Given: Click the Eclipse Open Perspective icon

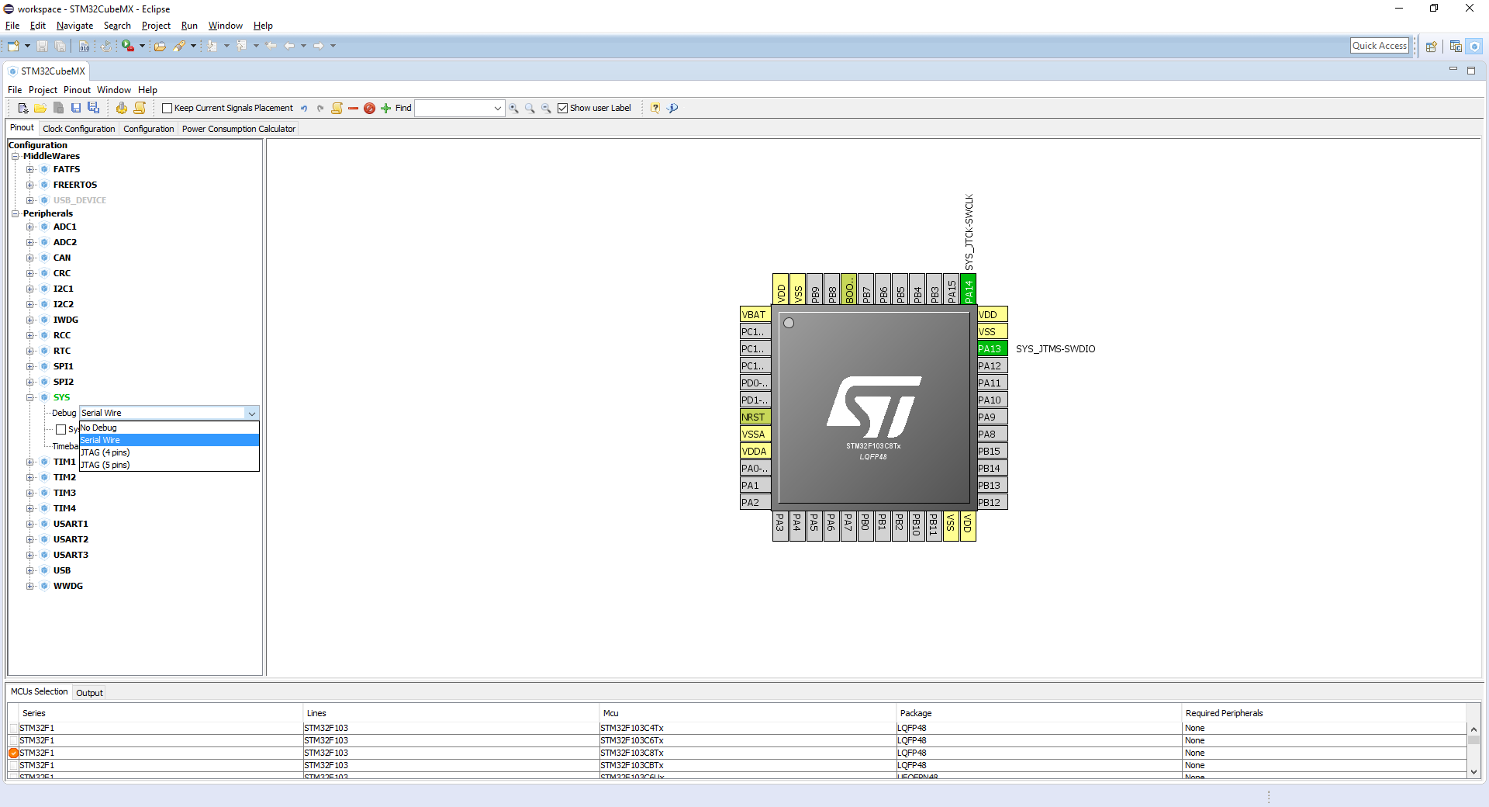Looking at the screenshot, I should [1432, 46].
